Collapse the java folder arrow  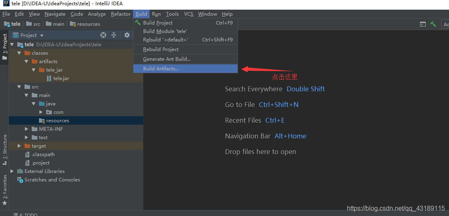tap(33, 104)
